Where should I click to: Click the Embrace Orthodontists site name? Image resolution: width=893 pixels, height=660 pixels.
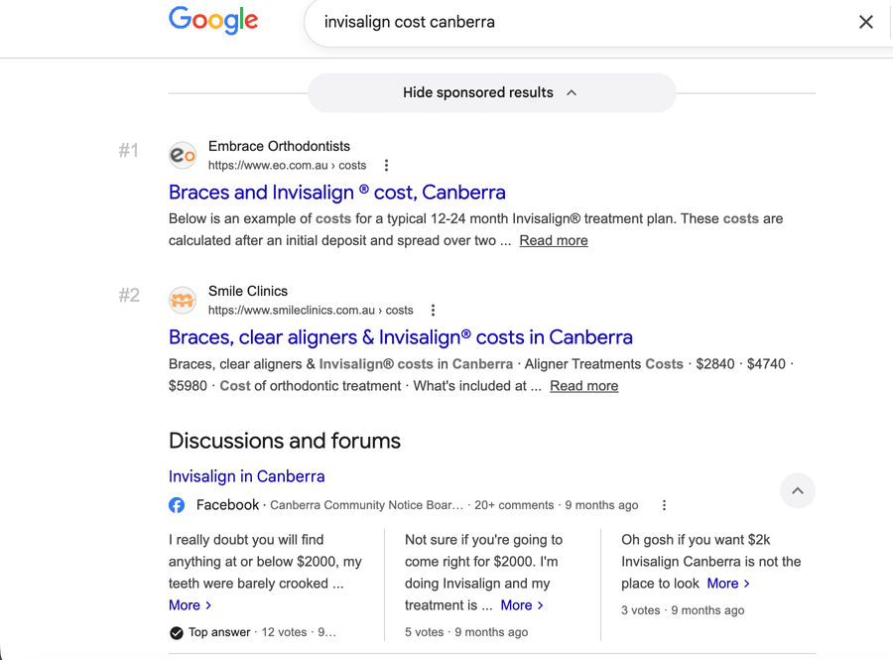tap(279, 146)
